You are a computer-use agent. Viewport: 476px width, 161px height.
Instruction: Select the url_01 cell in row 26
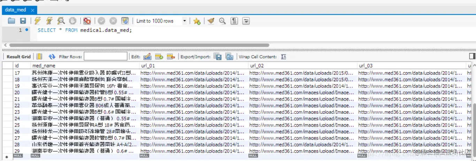[193, 132]
